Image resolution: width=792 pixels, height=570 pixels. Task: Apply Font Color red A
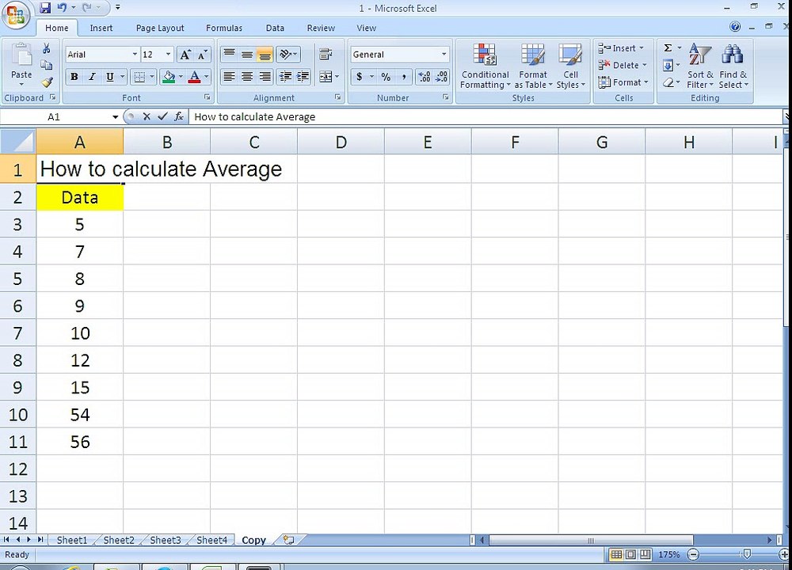(195, 77)
